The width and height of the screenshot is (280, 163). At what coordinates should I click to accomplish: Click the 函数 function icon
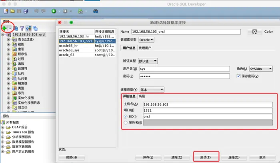coord(14,64)
